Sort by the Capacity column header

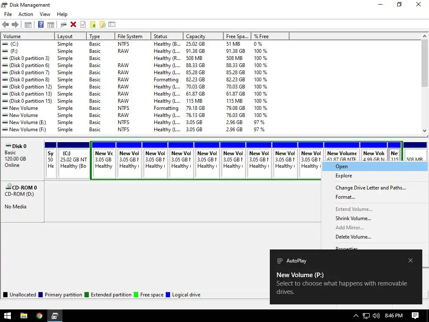203,36
